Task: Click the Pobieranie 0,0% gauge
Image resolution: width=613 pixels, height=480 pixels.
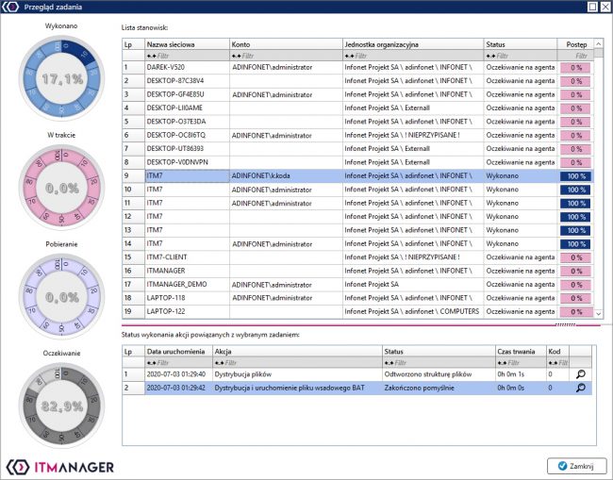Action: 60,296
